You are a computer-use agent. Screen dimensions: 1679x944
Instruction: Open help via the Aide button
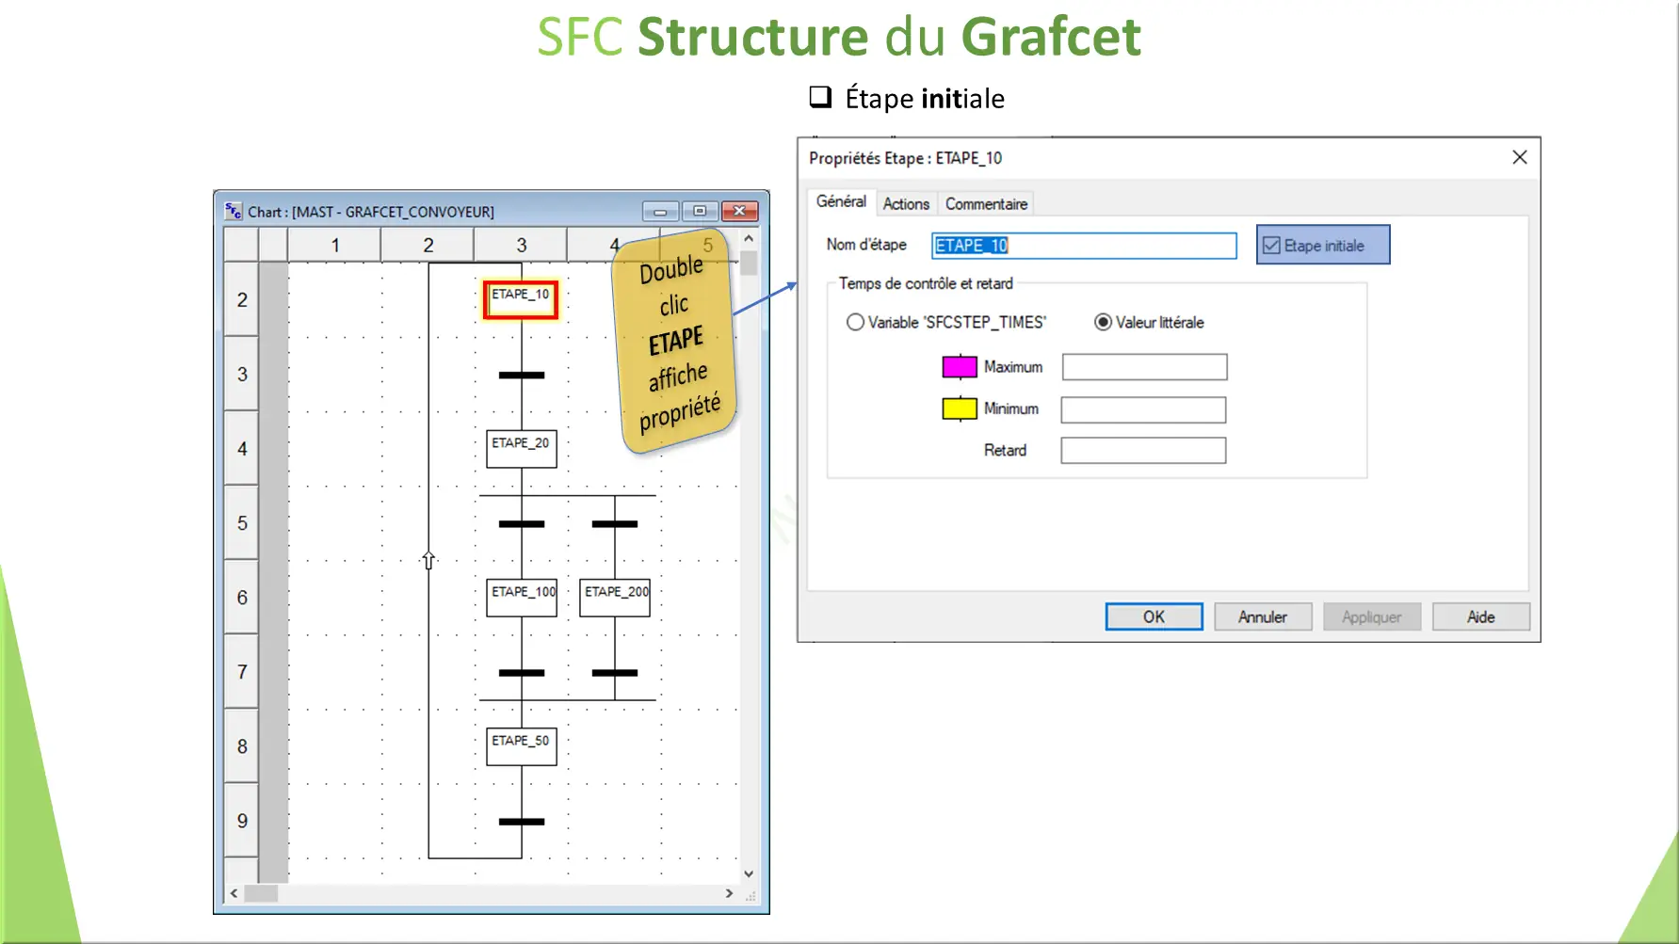[x=1480, y=616]
